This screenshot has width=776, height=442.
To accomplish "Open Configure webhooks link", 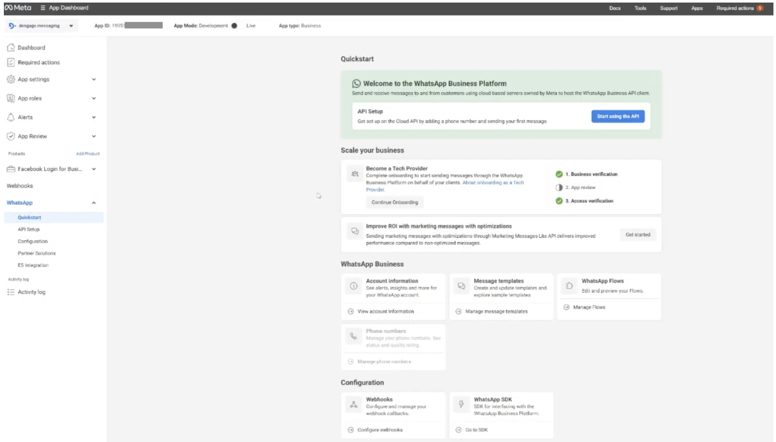I will click(380, 430).
